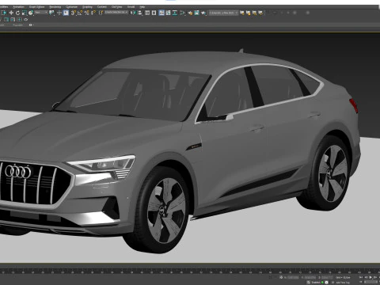
Task: Go to the start frame
Action: click(x=361, y=277)
